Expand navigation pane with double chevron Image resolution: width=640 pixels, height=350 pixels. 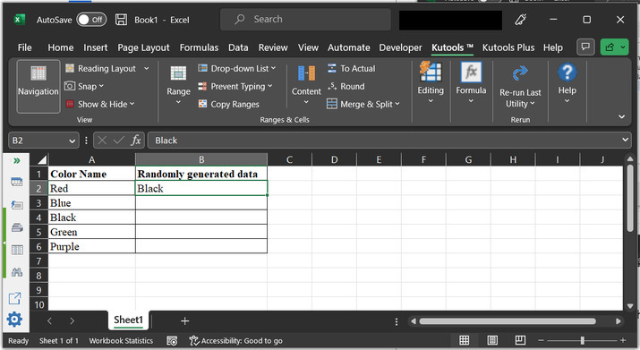click(x=17, y=160)
